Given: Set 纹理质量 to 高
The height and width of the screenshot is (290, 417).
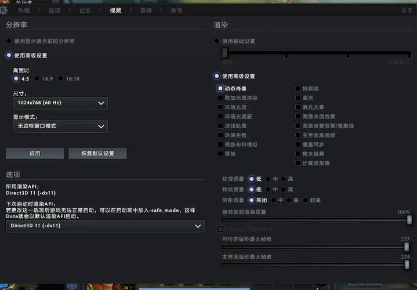Looking at the screenshot, I should (x=284, y=179).
